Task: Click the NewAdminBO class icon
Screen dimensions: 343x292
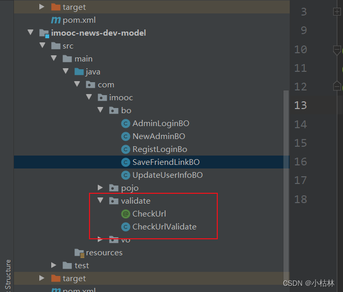Action: click(126, 136)
